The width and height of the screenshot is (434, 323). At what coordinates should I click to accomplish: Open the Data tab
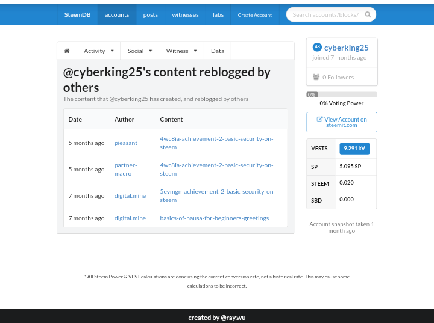[x=218, y=51]
